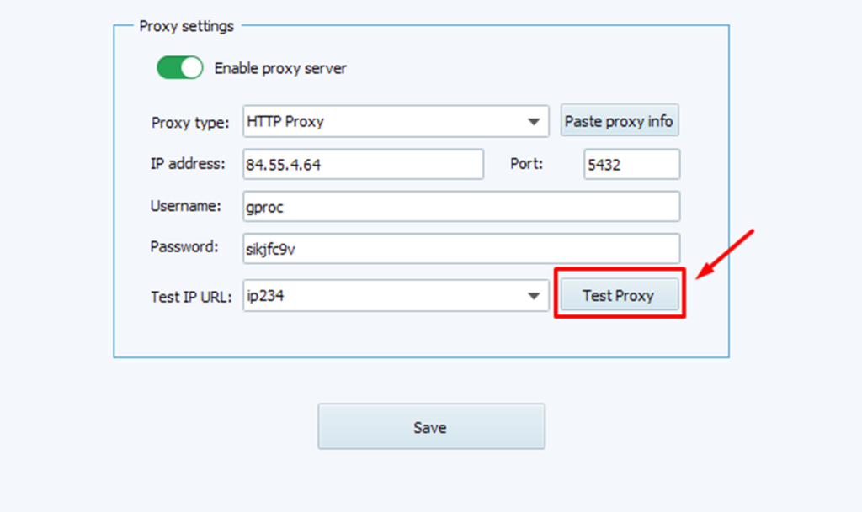This screenshot has width=862, height=512.
Task: Click the "Password:" label
Action: pos(184,247)
